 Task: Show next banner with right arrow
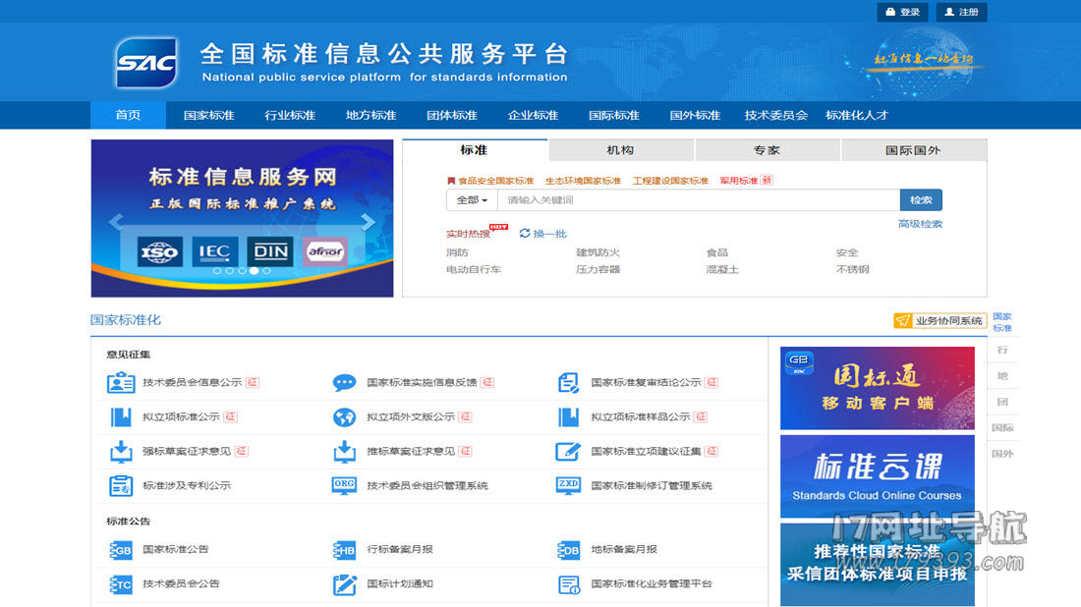(368, 222)
